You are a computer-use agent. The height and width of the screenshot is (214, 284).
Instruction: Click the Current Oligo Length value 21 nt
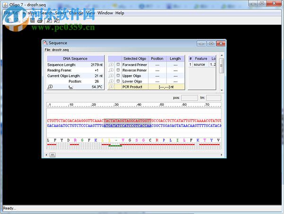pyautogui.click(x=98, y=76)
